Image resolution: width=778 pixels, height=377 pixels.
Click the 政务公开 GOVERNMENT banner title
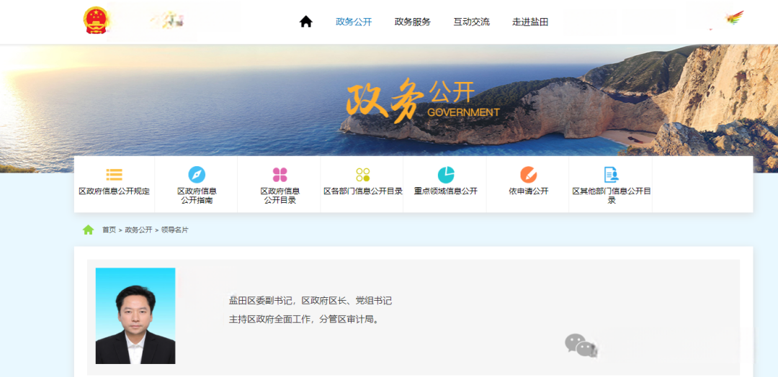pos(423,101)
